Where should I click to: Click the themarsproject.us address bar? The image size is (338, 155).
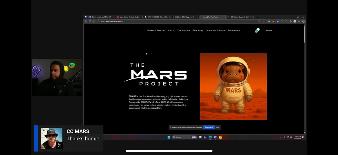(177, 21)
